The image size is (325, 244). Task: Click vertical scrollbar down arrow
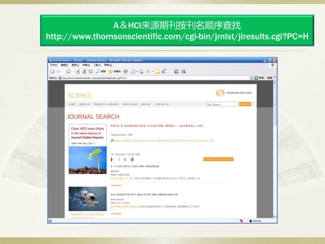pyautogui.click(x=275, y=216)
